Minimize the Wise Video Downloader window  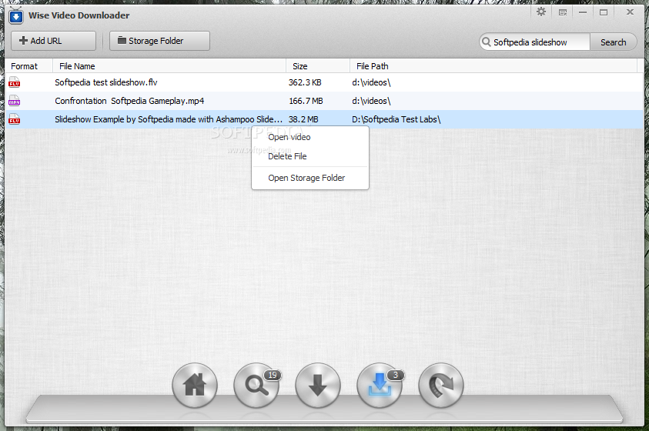click(583, 12)
